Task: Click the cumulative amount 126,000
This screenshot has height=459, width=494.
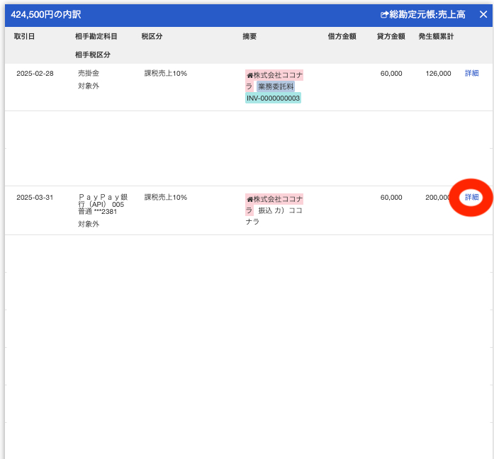Action: coord(438,74)
